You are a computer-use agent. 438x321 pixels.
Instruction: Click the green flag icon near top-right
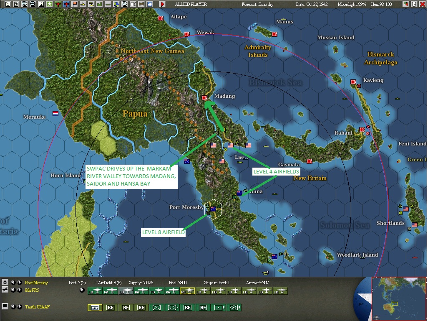coord(405,4)
